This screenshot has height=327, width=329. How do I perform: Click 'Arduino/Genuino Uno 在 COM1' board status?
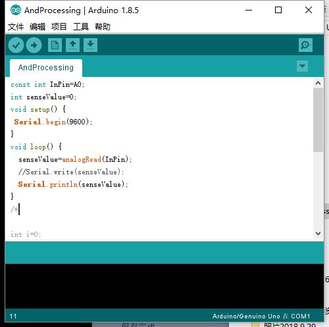[261, 316]
